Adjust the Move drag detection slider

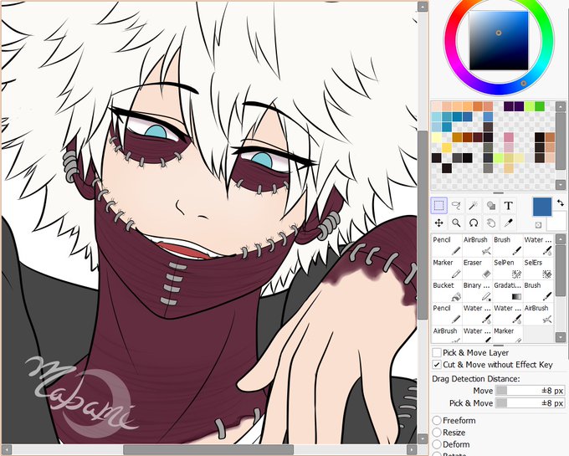click(530, 391)
